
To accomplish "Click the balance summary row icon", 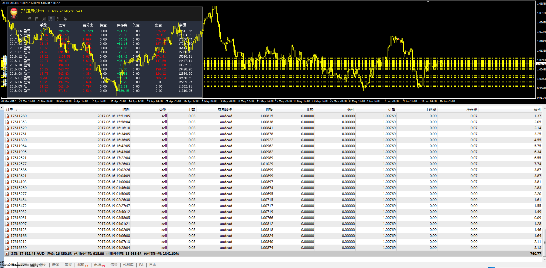I will pyautogui.click(x=7, y=254).
